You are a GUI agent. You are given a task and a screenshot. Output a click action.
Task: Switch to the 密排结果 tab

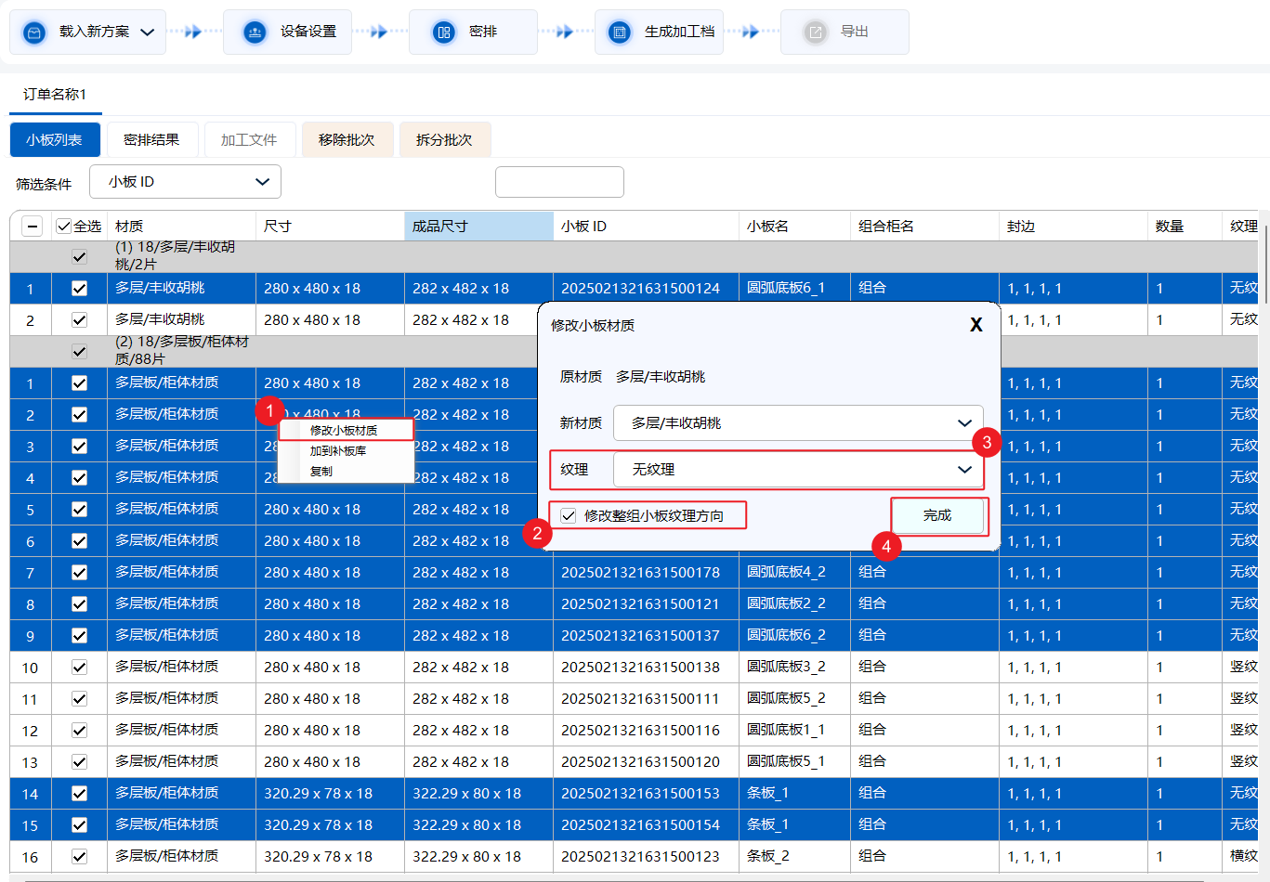click(x=151, y=140)
